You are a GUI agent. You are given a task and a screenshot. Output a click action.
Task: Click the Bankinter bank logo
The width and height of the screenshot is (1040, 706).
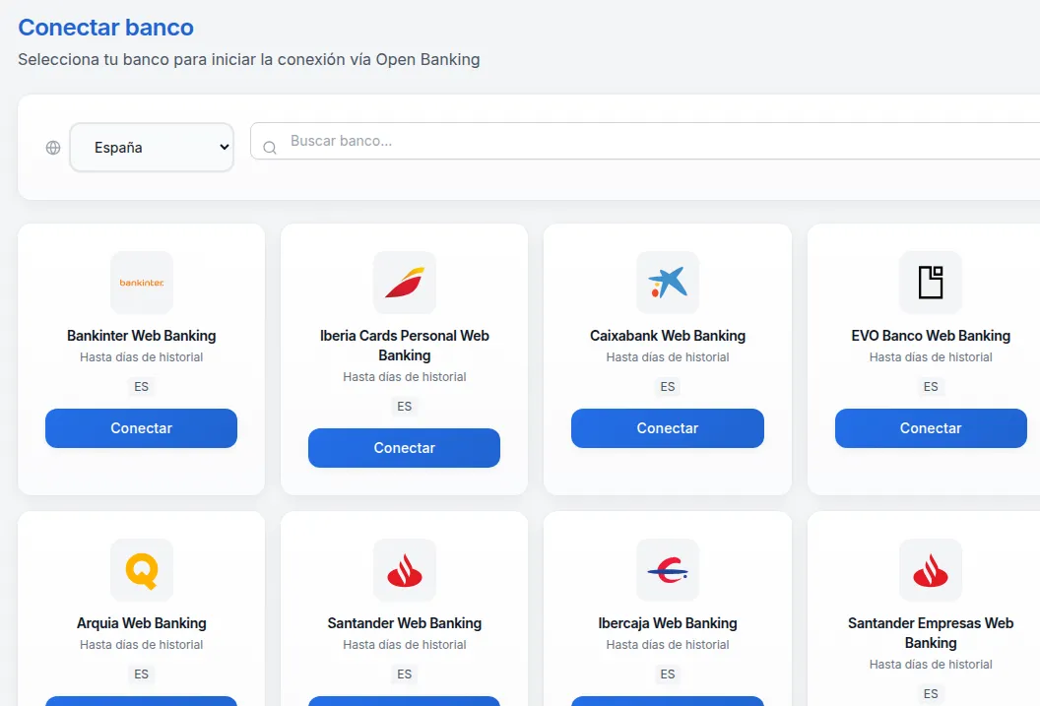[141, 283]
